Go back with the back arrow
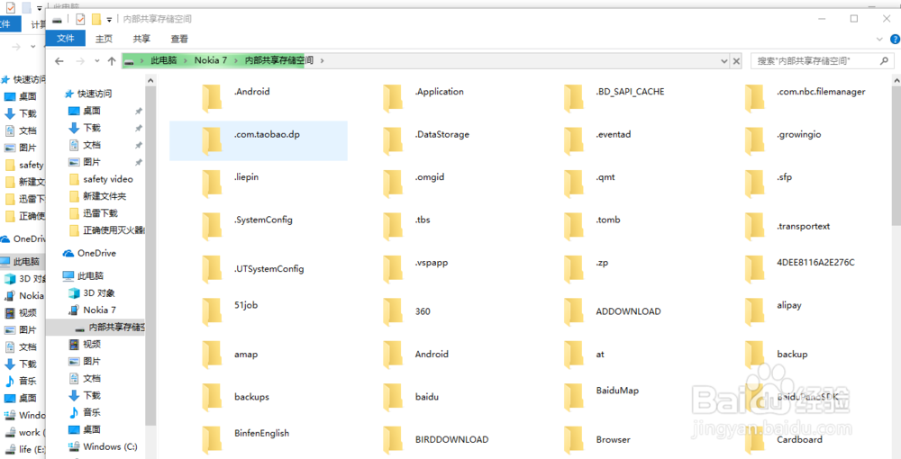The image size is (901, 459). click(x=59, y=61)
